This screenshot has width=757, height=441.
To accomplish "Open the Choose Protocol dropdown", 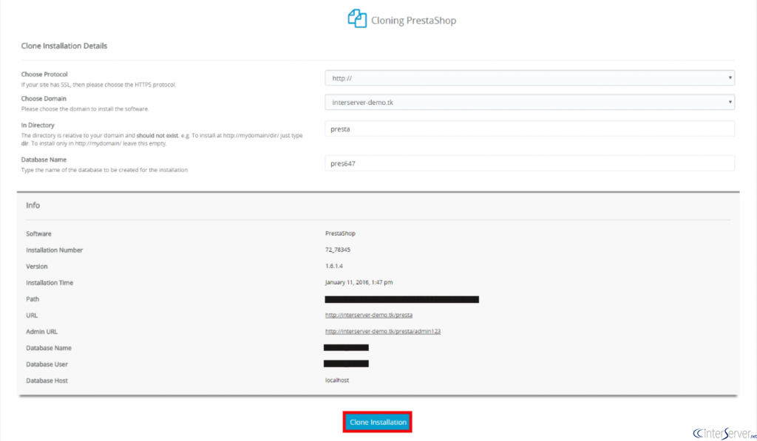I will [x=529, y=78].
